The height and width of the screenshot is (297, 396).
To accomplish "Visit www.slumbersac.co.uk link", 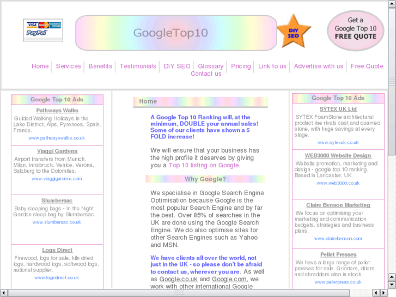I will pos(57,222).
